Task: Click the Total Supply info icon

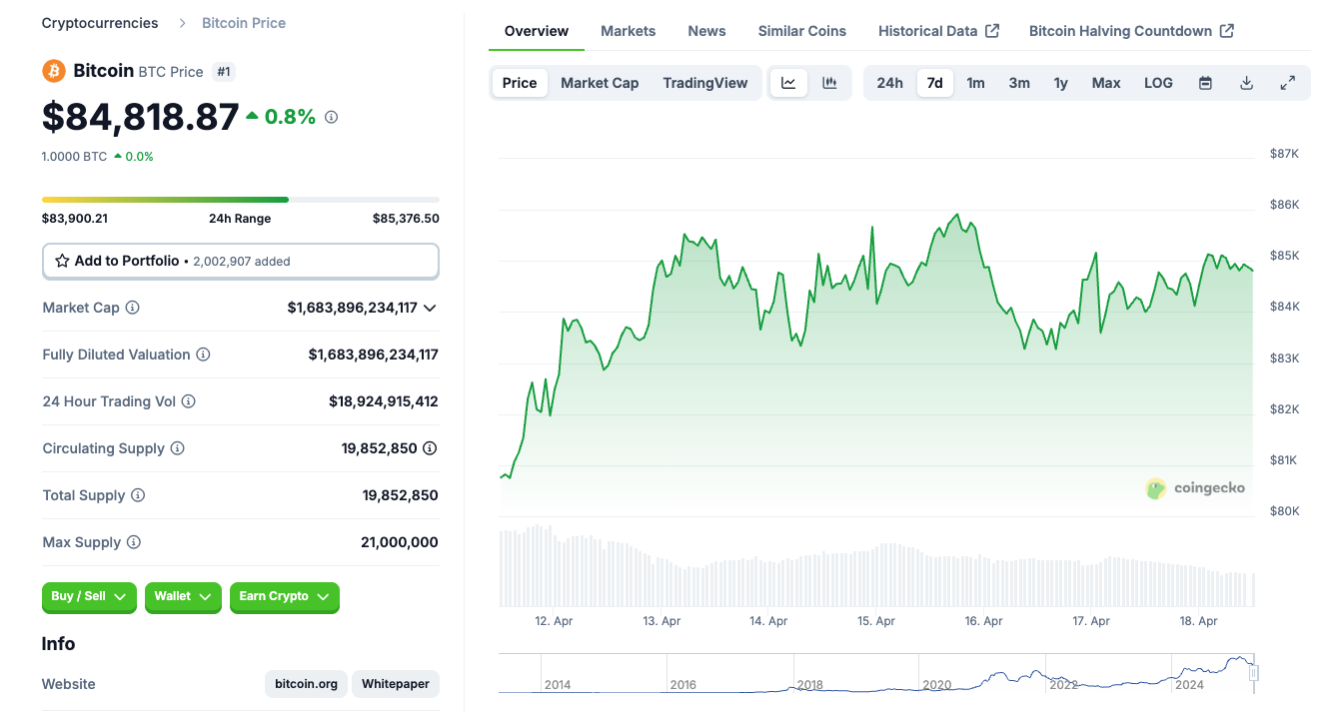Action: tap(138, 495)
